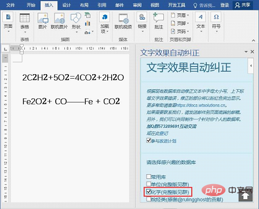Close the 文字效果自动纠正 task pane
259x209 pixels.
[252, 52]
